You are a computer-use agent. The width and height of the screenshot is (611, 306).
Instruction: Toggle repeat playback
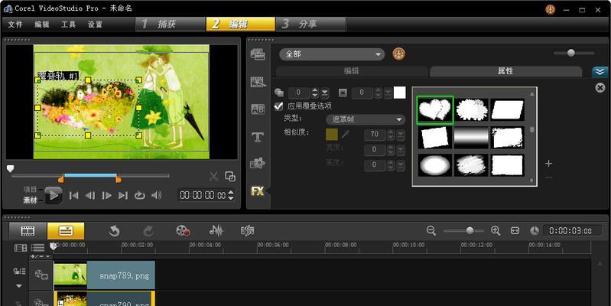tap(139, 195)
